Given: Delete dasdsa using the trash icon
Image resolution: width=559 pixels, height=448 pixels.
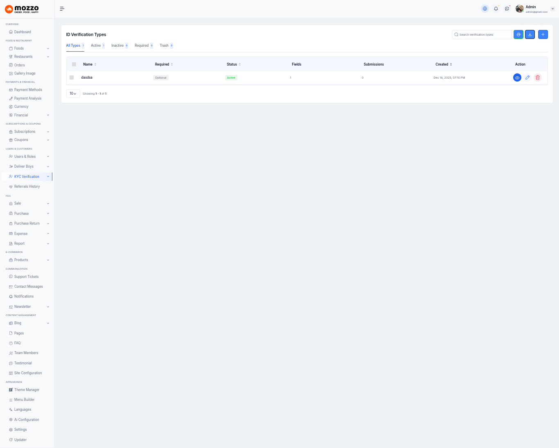Looking at the screenshot, I should coord(538,77).
